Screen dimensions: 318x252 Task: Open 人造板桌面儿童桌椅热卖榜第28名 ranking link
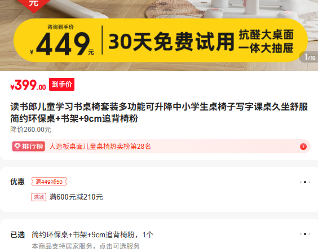coord(100,146)
